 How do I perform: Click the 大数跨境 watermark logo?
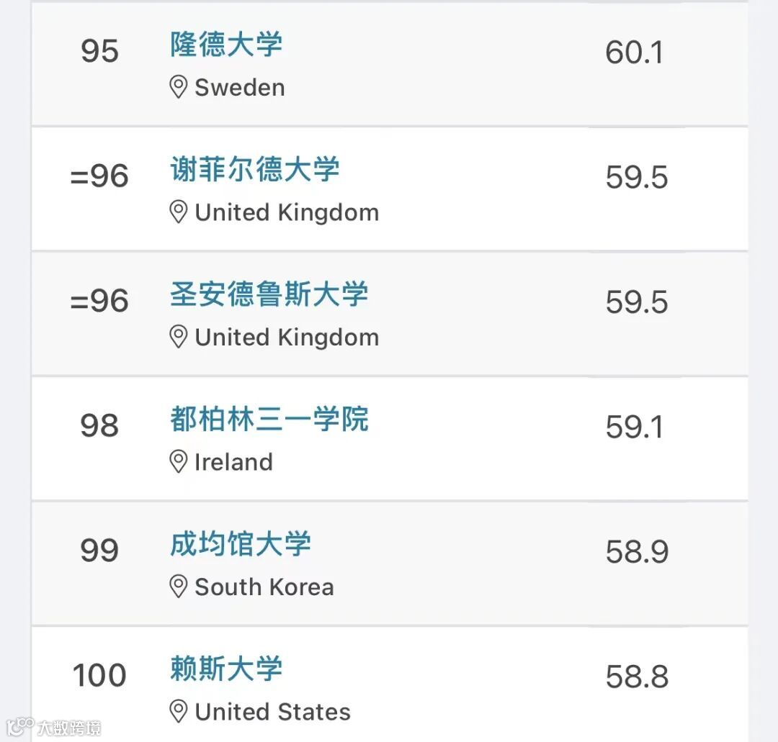click(x=54, y=726)
